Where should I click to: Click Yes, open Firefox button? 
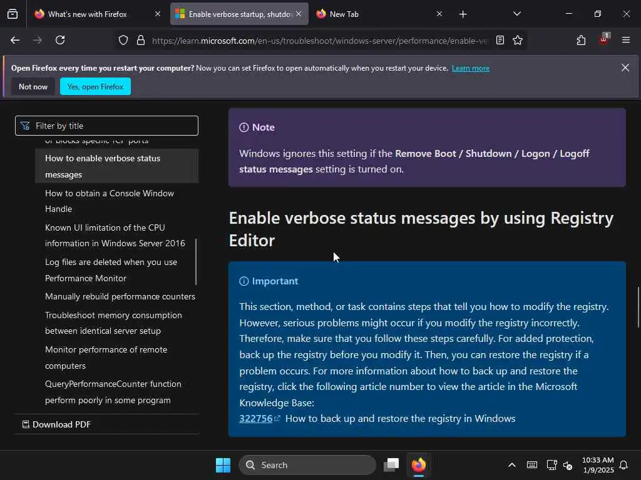click(95, 86)
